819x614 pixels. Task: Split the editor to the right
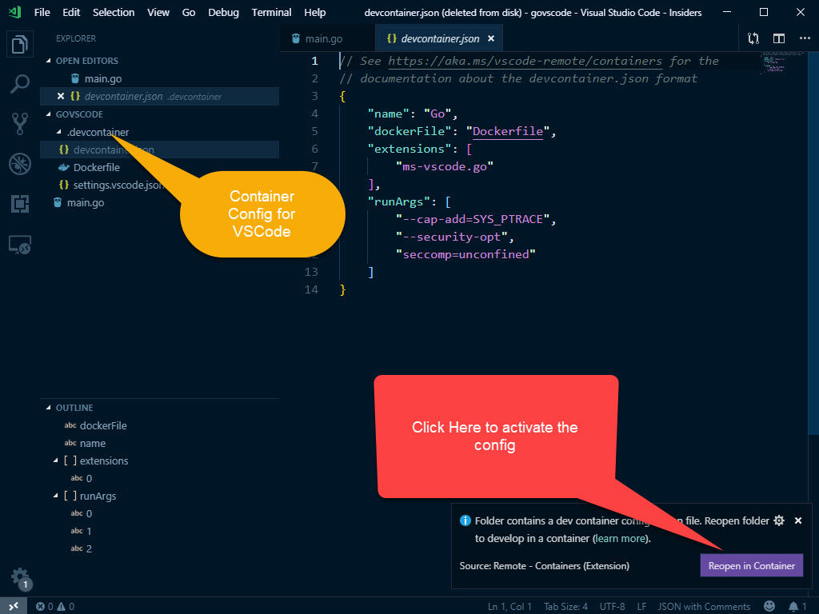click(778, 38)
